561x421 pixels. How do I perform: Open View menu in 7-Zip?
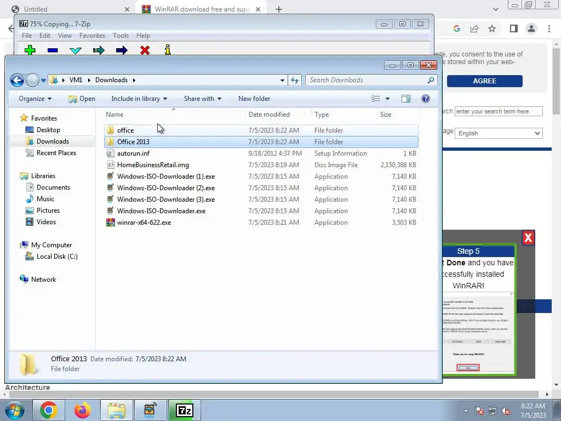click(65, 36)
